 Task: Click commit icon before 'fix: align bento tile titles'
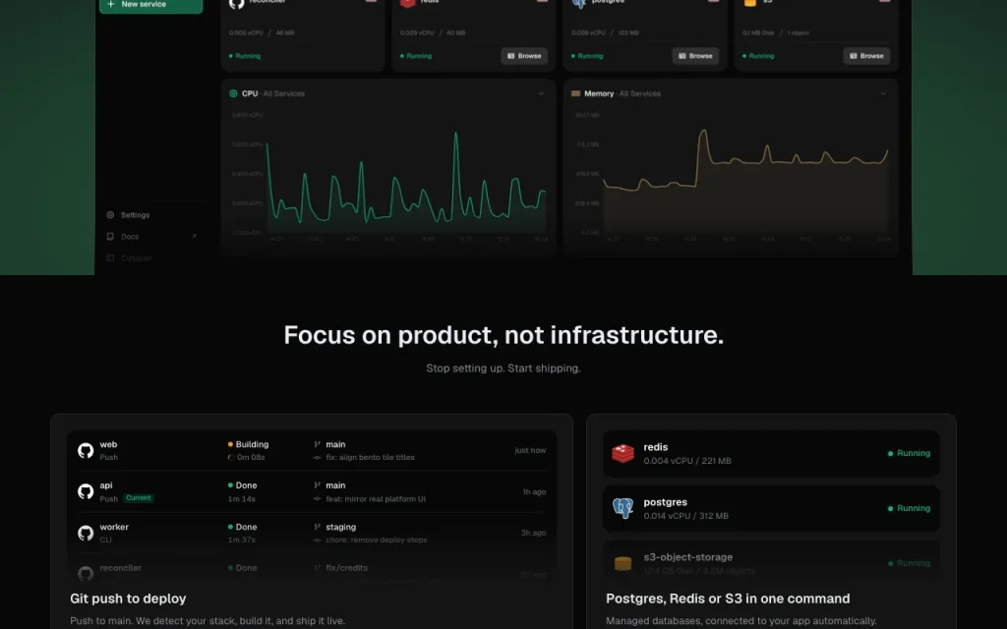coord(317,458)
